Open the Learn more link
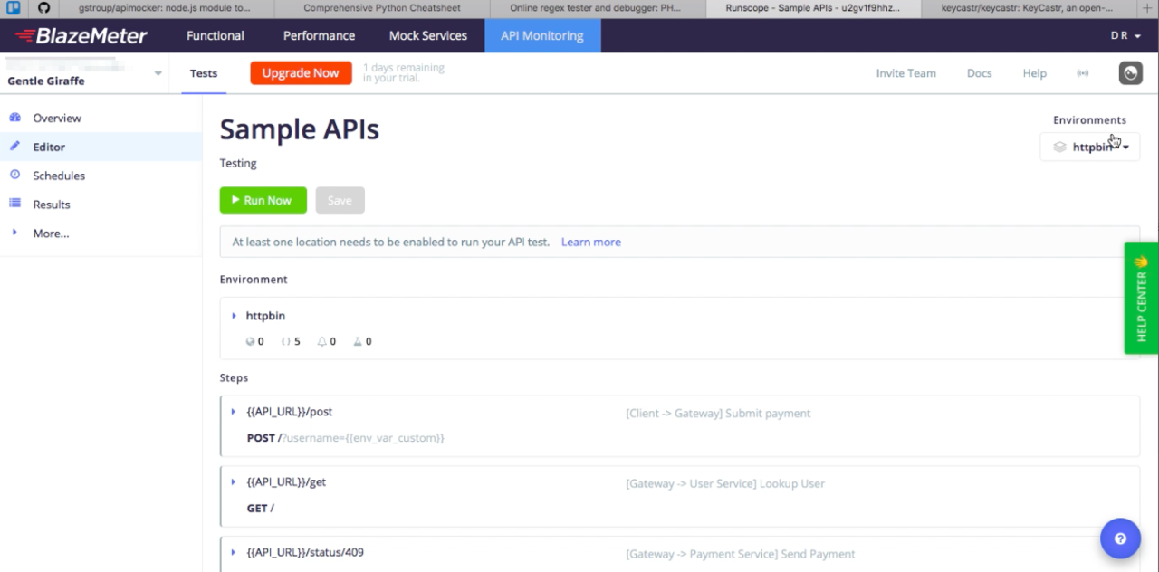Viewport: 1159px width, 572px height. point(590,242)
